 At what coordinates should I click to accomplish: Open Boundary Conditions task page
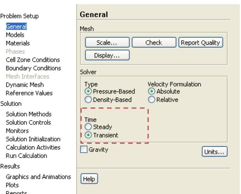33,68
